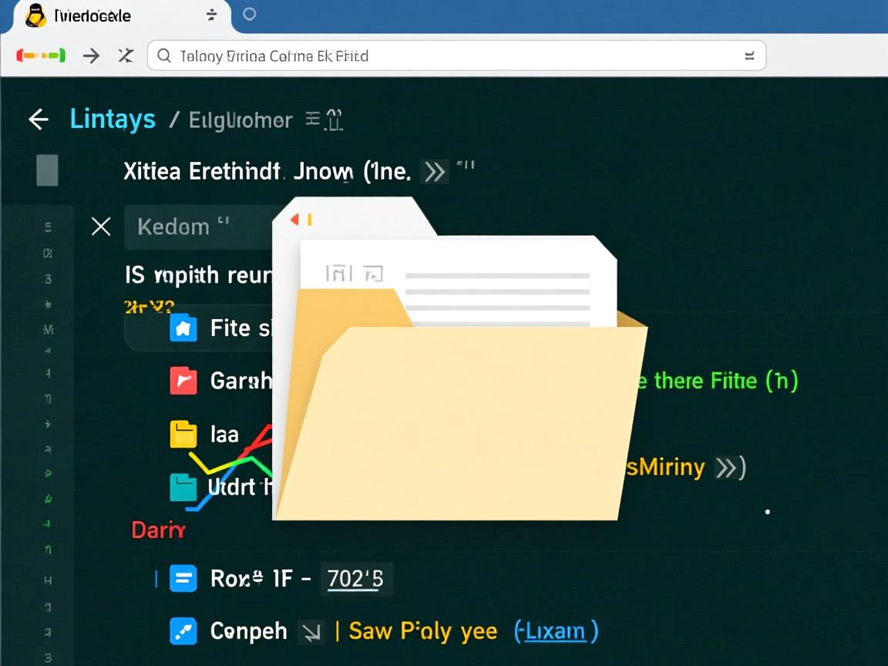Click the underlined '702'5' link
This screenshot has width=888, height=666.
click(x=356, y=578)
